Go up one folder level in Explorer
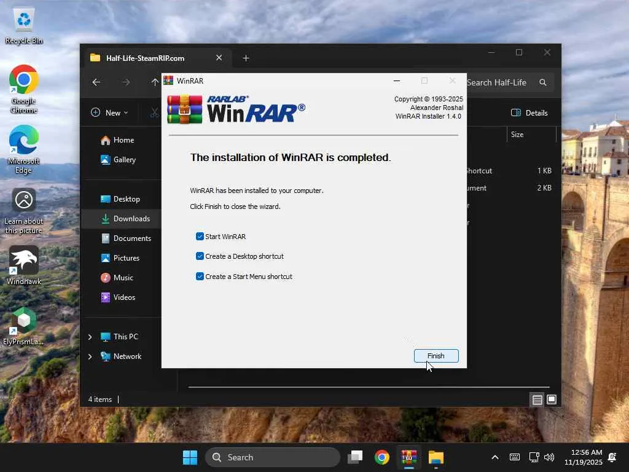This screenshot has width=629, height=472. [155, 82]
